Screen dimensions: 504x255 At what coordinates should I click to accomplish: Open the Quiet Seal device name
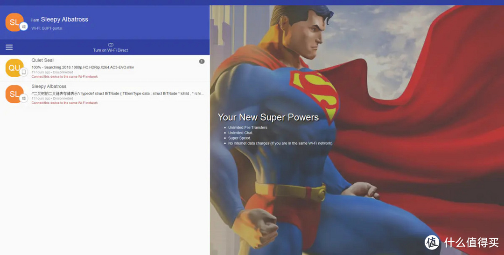(x=42, y=60)
